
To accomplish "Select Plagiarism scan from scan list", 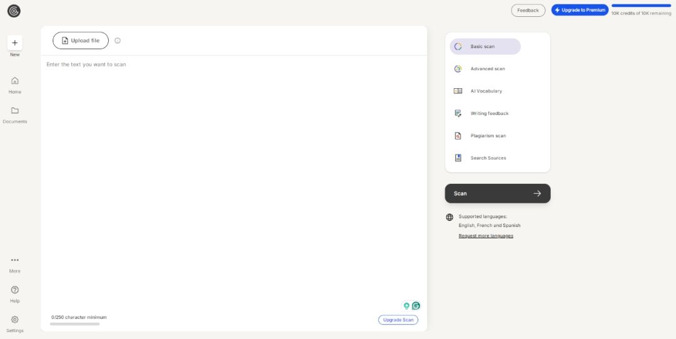I will [488, 136].
